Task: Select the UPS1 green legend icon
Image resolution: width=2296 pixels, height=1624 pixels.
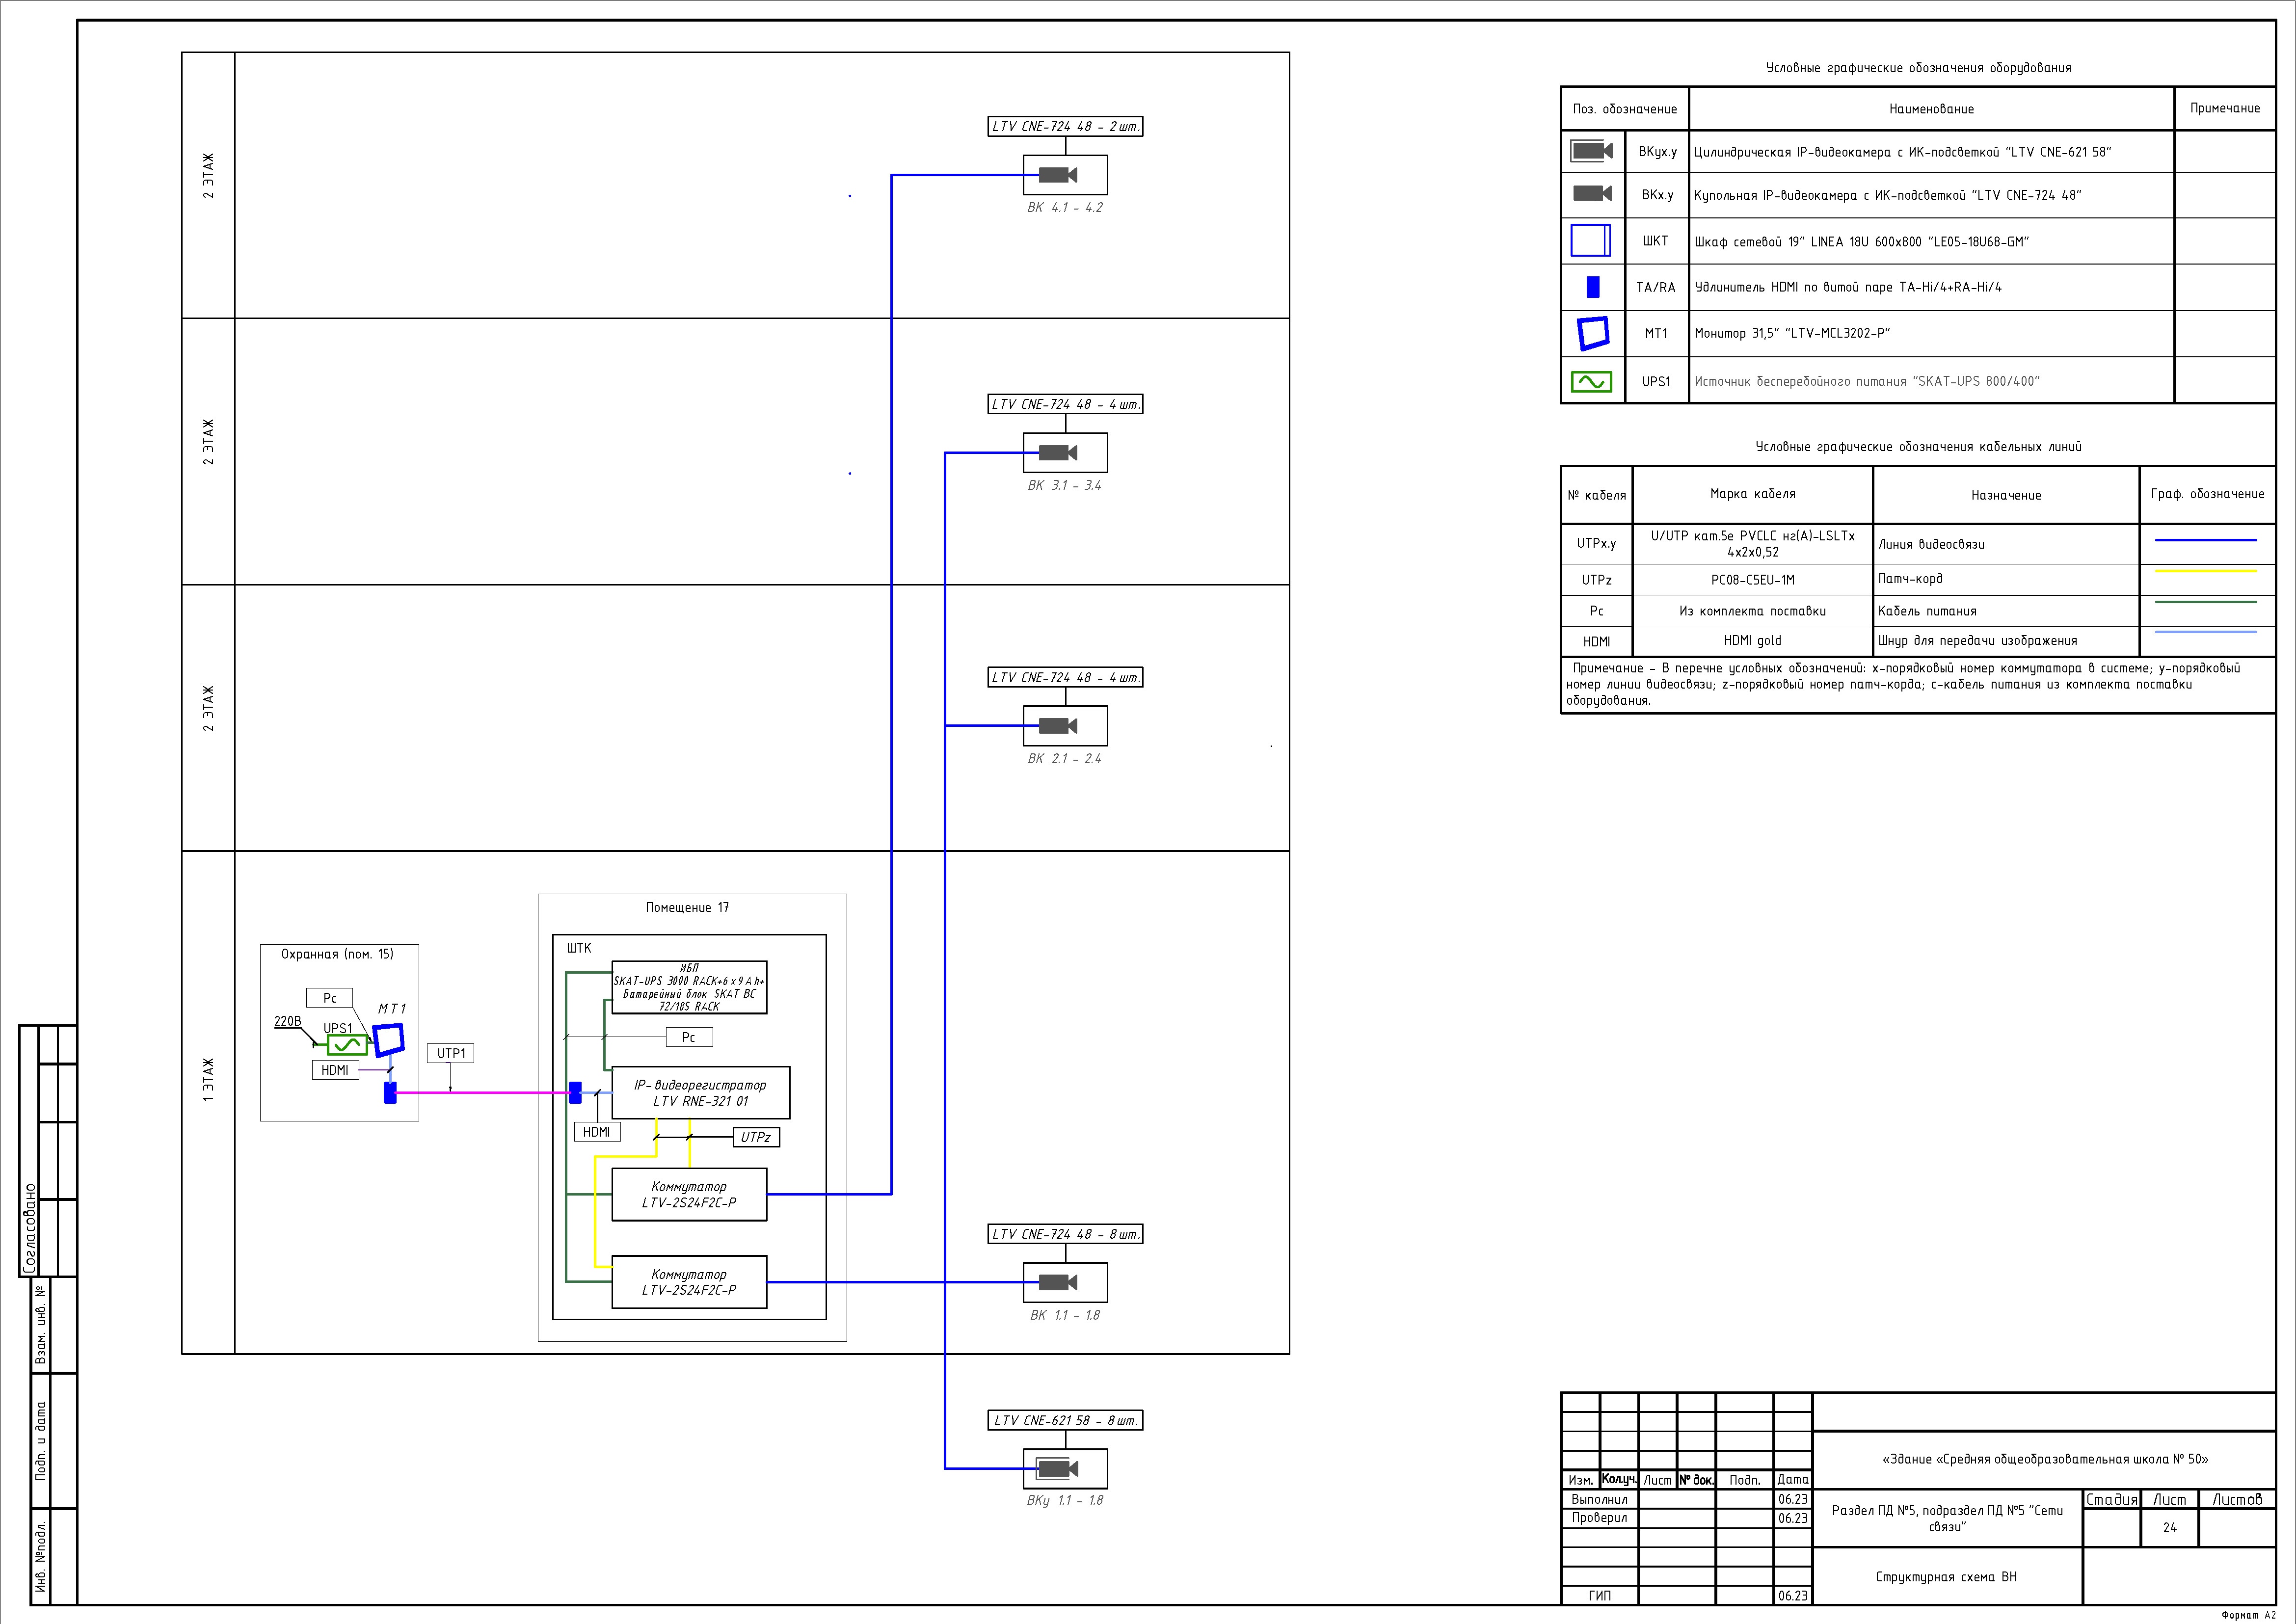Action: tap(1591, 381)
